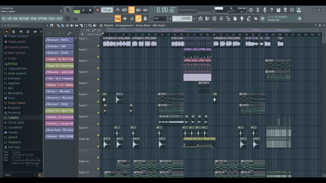Open tempo tapper icon

point(249,18)
